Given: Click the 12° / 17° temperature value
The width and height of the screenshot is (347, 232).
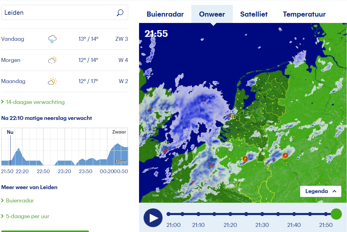Looking at the screenshot, I should click(88, 81).
